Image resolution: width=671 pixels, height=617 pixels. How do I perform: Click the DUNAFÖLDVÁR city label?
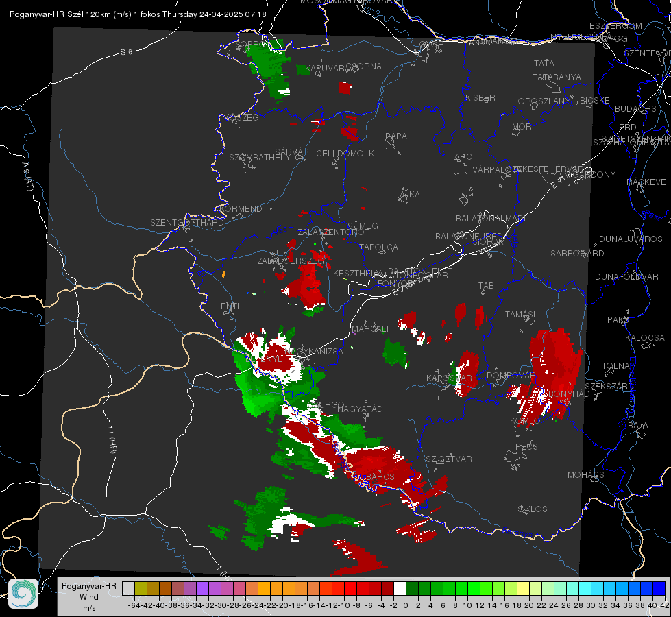(x=626, y=276)
